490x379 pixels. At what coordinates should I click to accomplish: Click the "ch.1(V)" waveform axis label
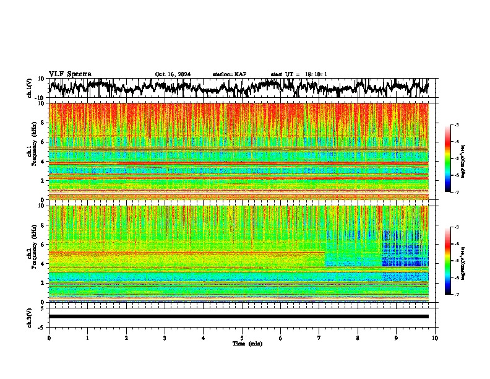[30, 88]
